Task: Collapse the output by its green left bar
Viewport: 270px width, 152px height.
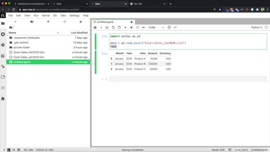Action: click(96, 62)
